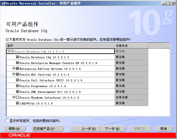Click the 帮助(H) help button
Viewport: 177px width, 139px height.
15,129
